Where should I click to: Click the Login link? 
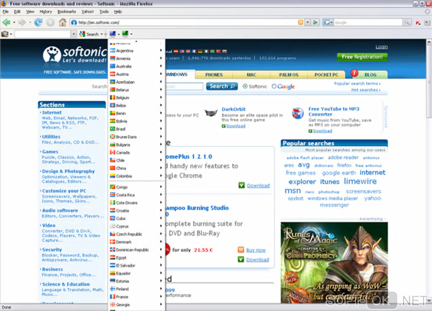pyautogui.click(x=381, y=47)
